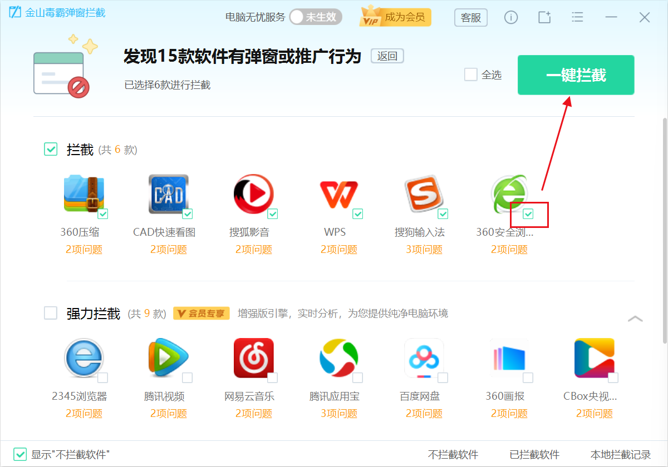
Task: Enable the 电脑无忧服务 switch showing 未生效
Action: (315, 17)
